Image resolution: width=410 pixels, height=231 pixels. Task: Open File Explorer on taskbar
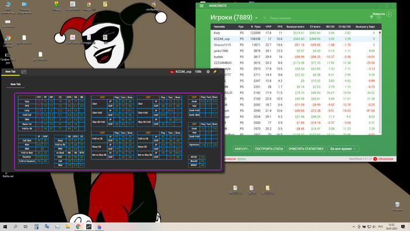pyautogui.click(x=68, y=227)
